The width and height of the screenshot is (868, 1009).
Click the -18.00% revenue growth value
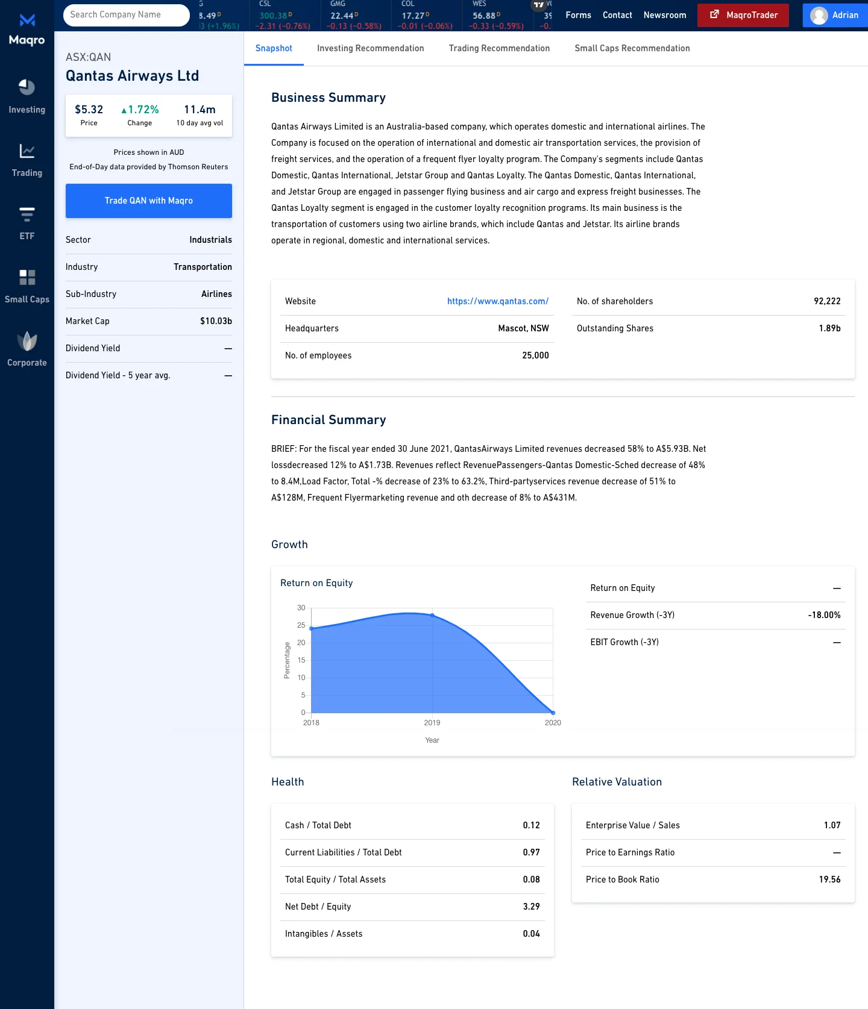click(x=824, y=615)
